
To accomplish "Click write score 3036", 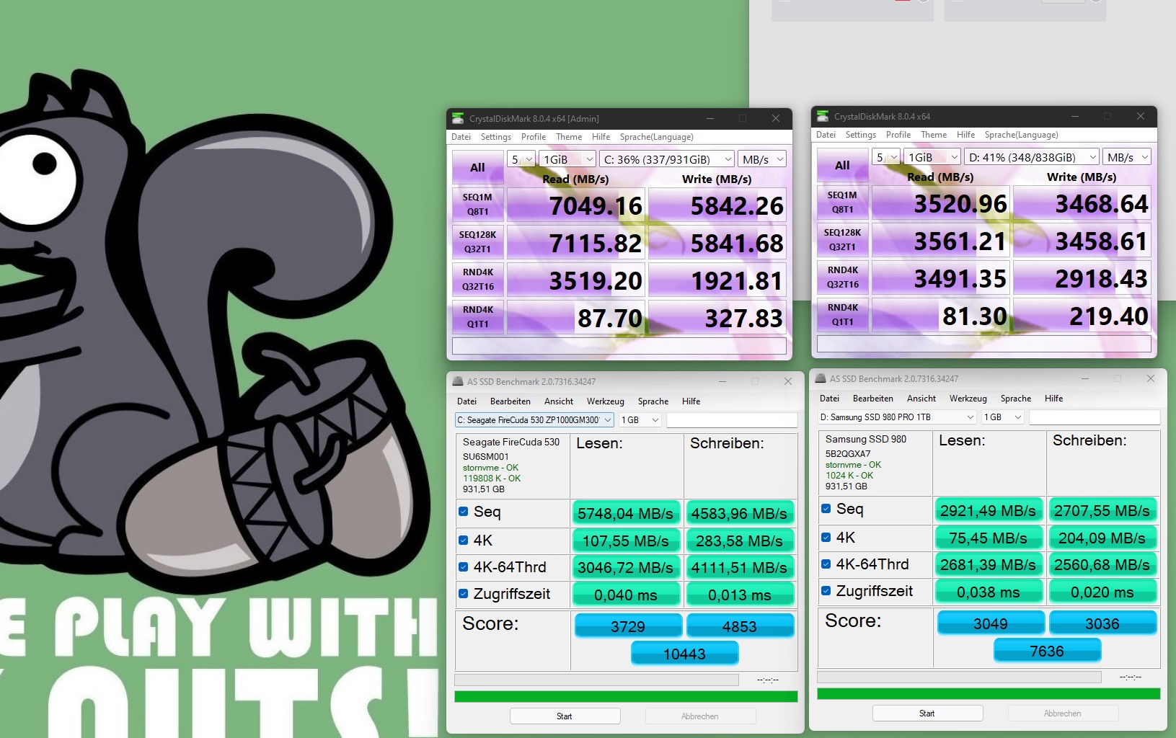I will click(x=1102, y=624).
